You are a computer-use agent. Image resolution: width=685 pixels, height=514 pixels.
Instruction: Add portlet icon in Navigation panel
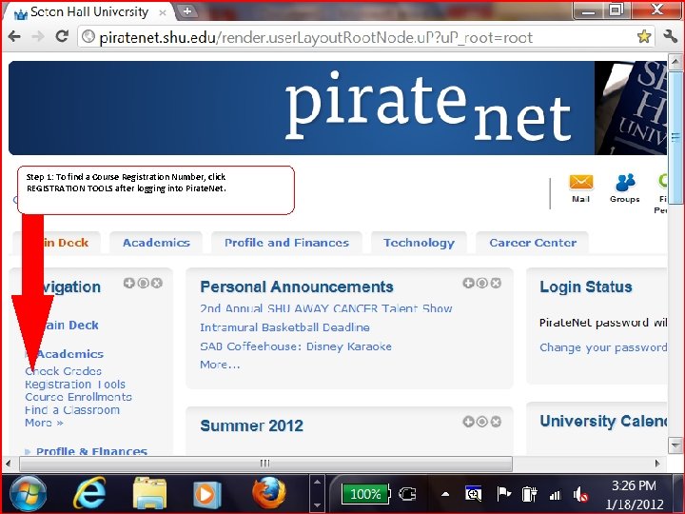click(128, 283)
